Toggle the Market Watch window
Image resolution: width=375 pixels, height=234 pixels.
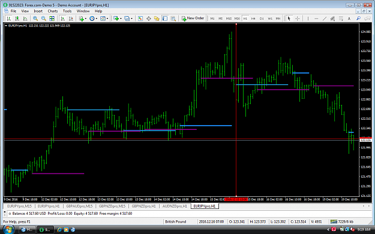coord(140,19)
